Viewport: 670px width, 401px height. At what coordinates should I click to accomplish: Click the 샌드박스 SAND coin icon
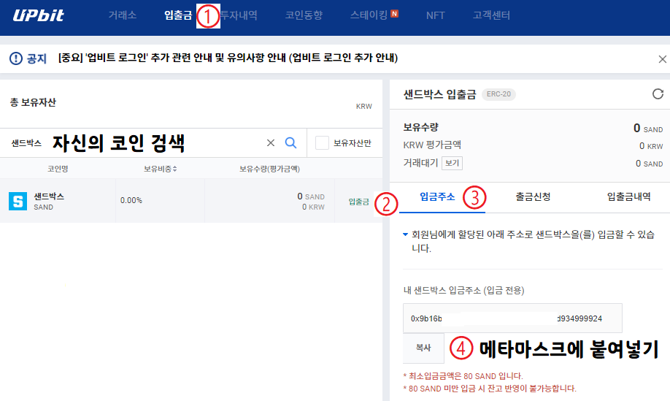point(18,201)
